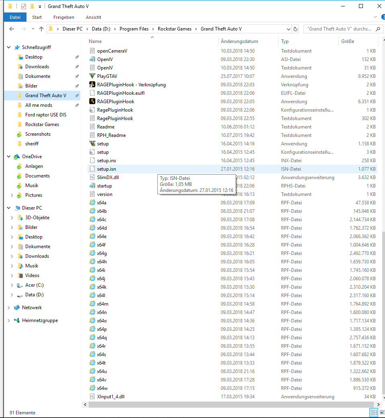Viewport: 385px width, 418px height.
Task: Collapse the OneDrive tree
Action: (9, 157)
